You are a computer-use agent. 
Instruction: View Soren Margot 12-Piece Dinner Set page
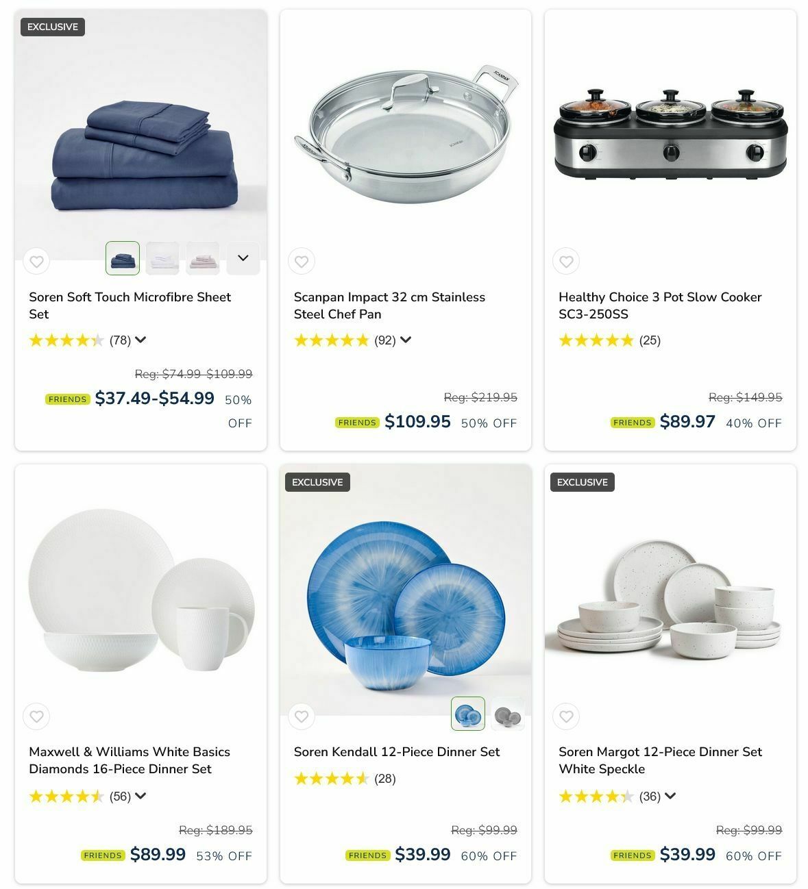(660, 760)
